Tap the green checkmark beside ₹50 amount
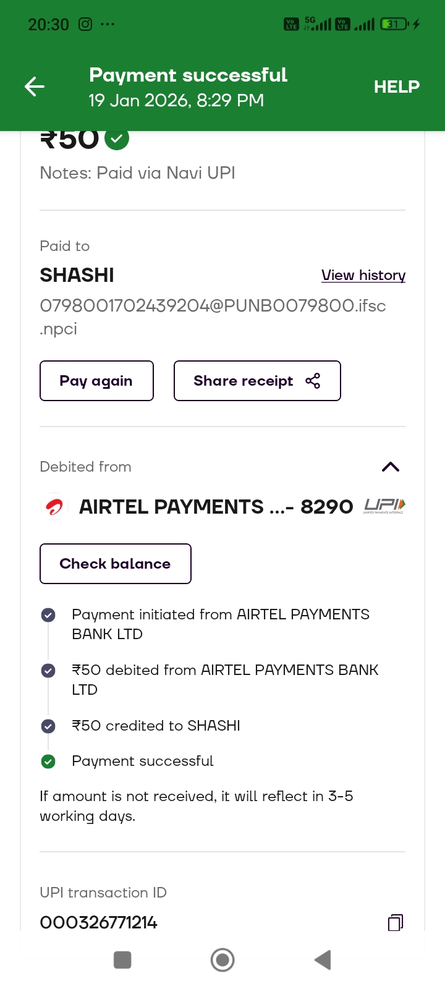Screen dimensions: 445x989 pyautogui.click(x=117, y=139)
